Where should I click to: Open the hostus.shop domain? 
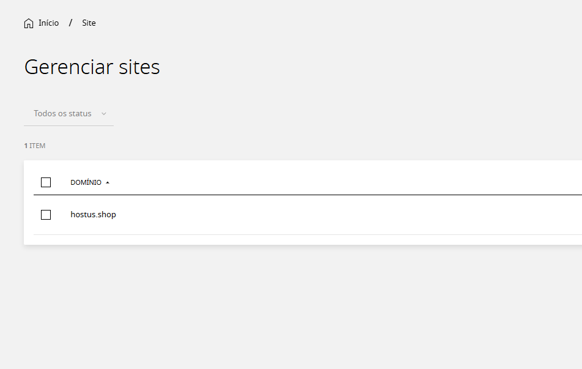point(93,215)
